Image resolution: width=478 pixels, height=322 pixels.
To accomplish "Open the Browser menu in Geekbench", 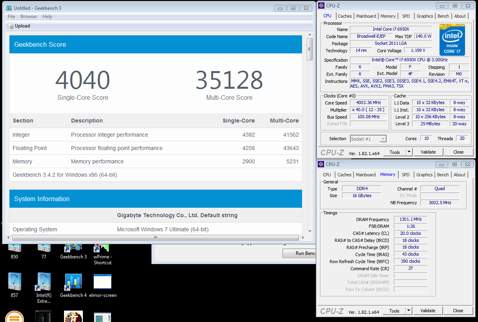I will click(29, 16).
